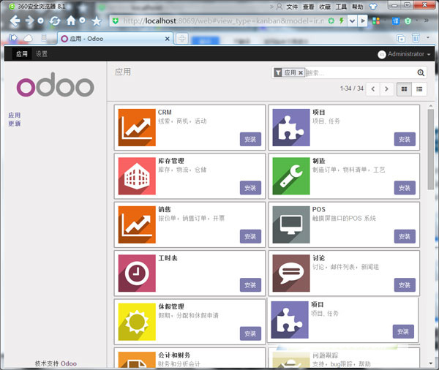Viewport: 439px width, 370px height.
Task: Expand the address bar history dropdown
Action: (x=352, y=20)
